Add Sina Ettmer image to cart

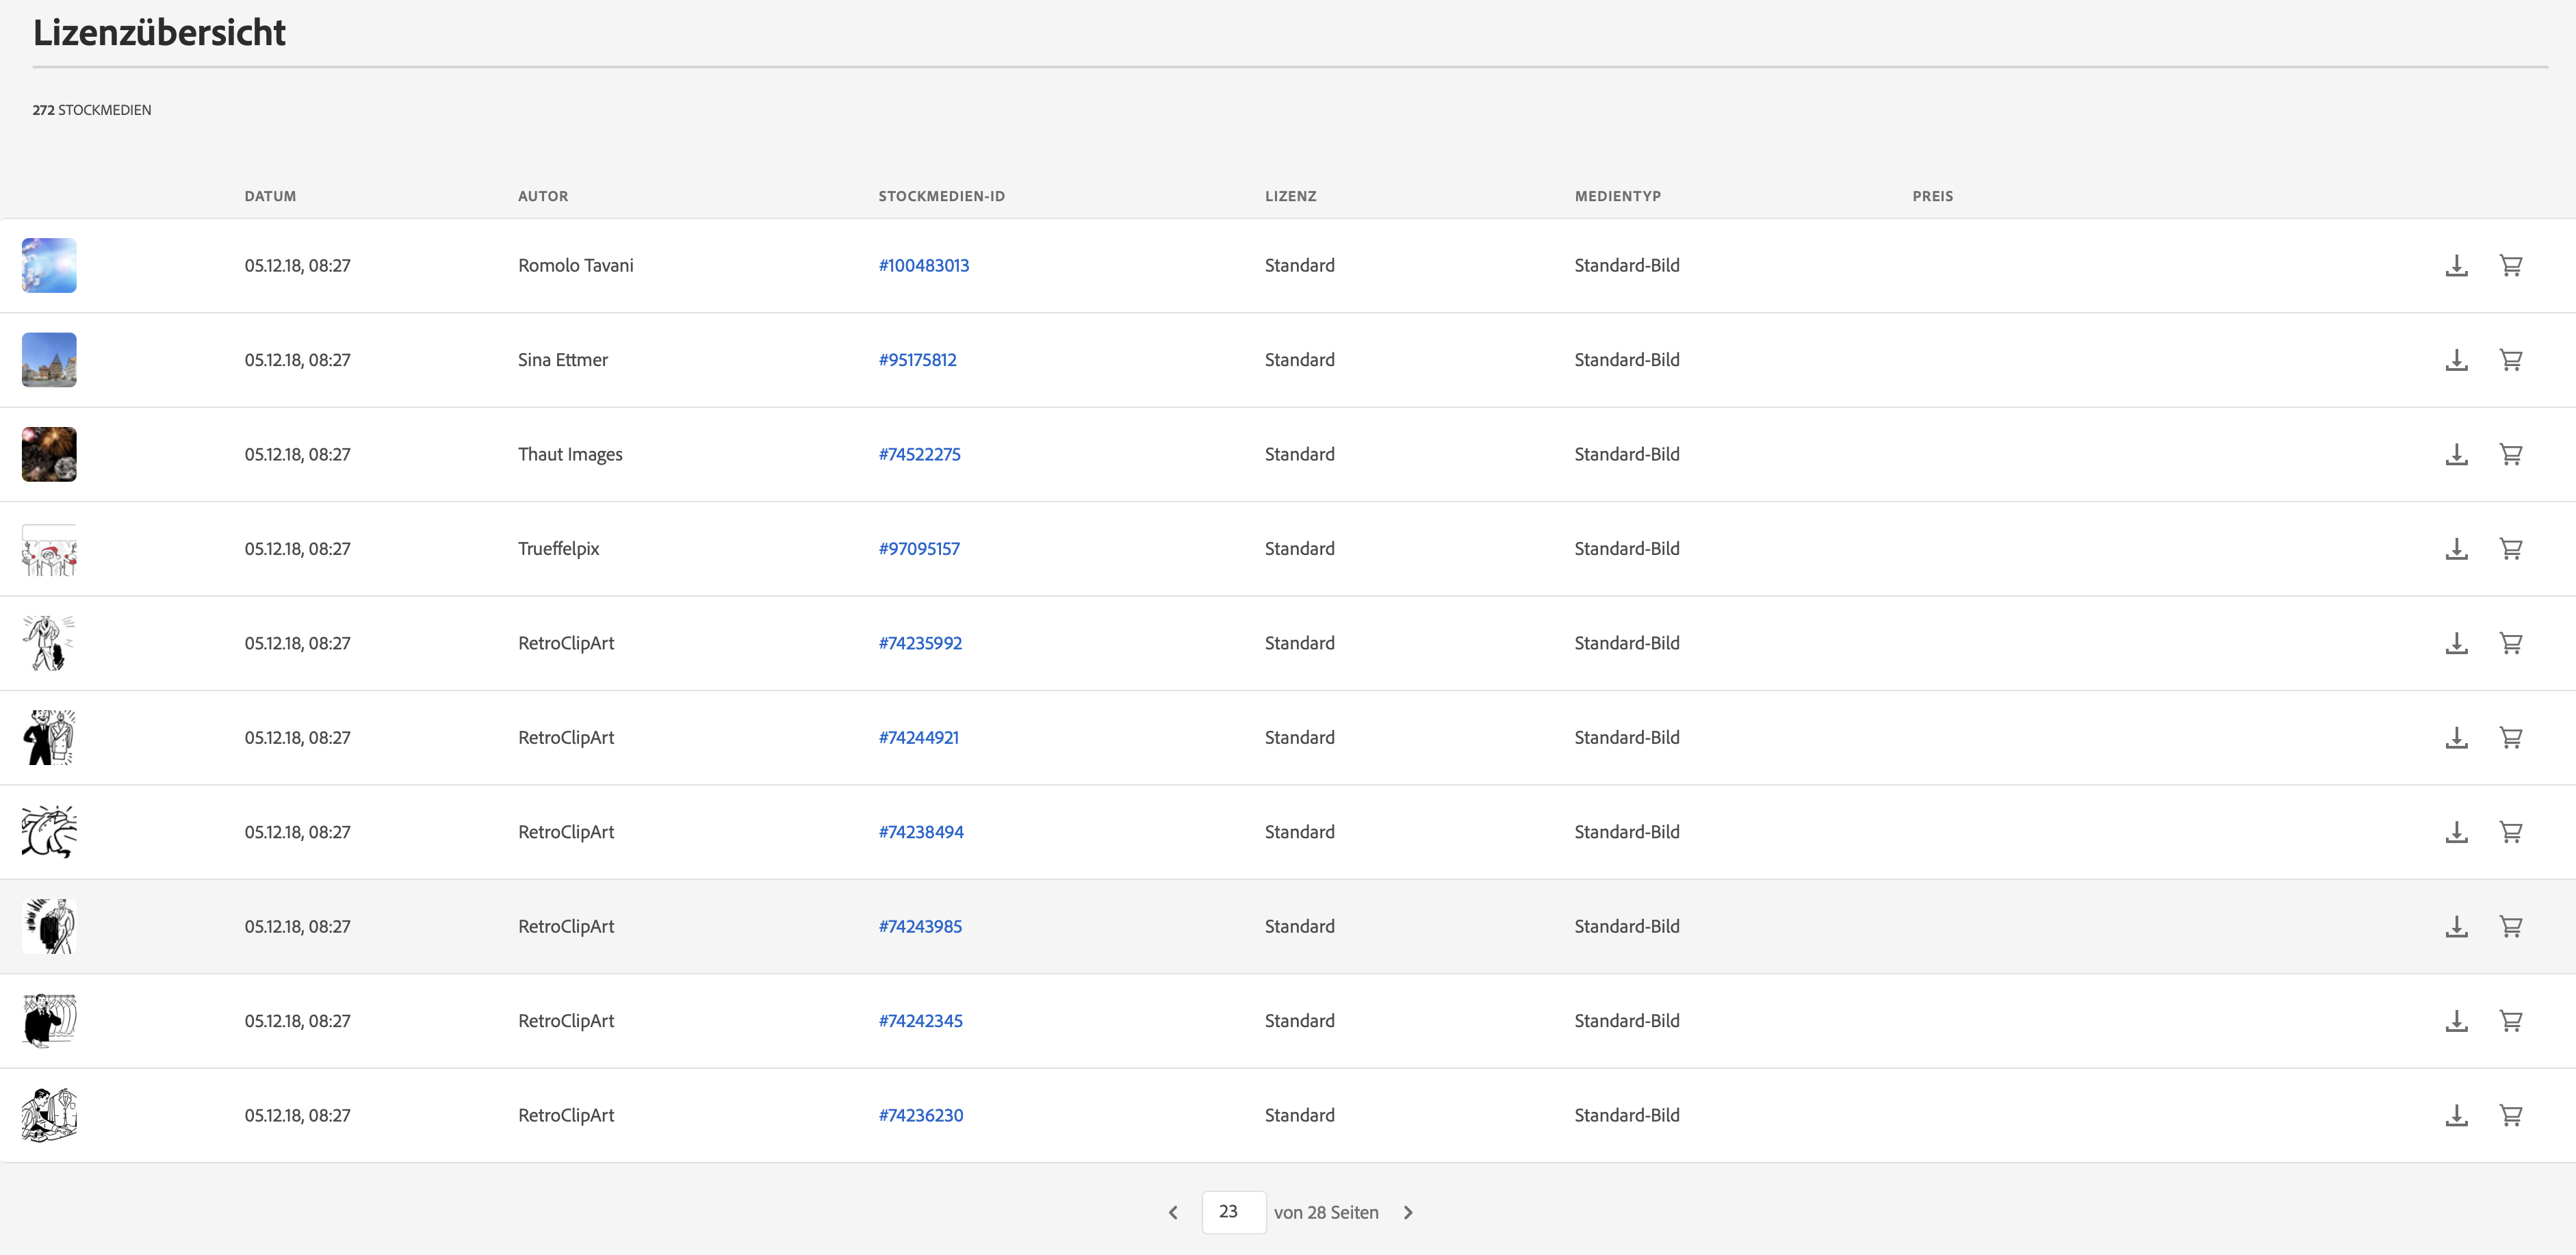pos(2510,360)
